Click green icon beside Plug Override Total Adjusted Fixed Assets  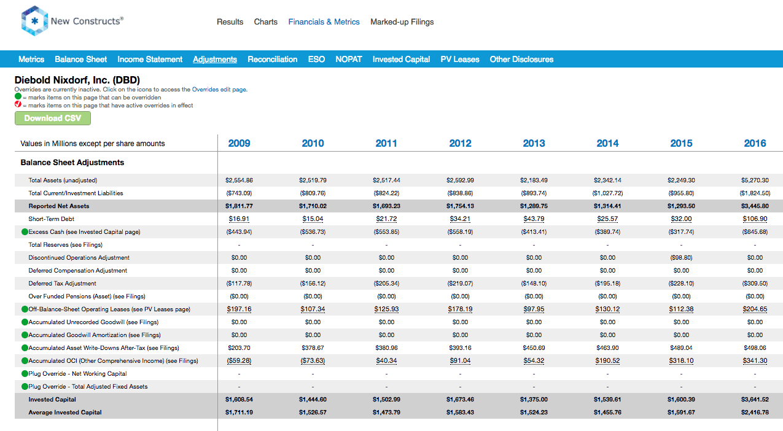pyautogui.click(x=25, y=387)
